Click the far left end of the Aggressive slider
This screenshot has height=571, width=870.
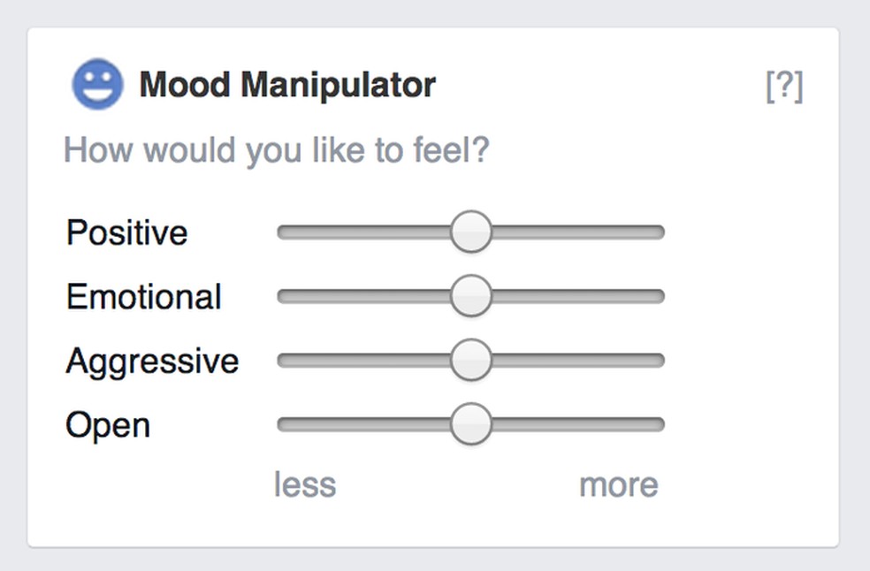[x=283, y=361]
